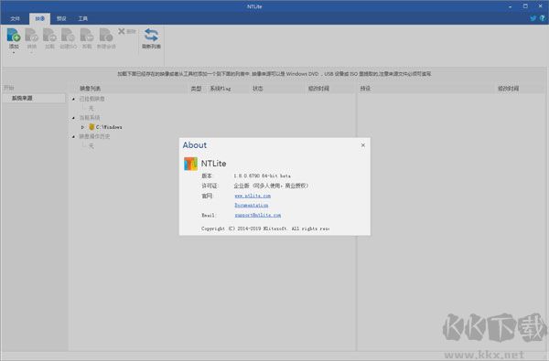Click the greyed Convert image toolbar icon

coord(32,35)
